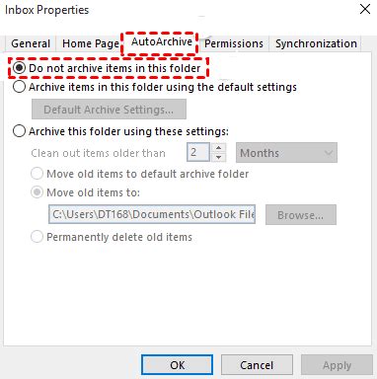Click the archive file path field
The height and width of the screenshot is (379, 377).
pyautogui.click(x=152, y=214)
